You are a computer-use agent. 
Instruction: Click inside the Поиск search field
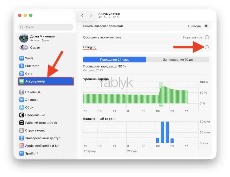tap(45, 27)
